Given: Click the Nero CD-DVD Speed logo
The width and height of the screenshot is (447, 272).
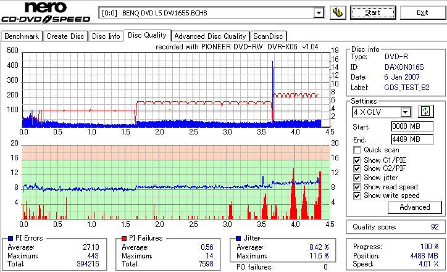Looking at the screenshot, I should click(46, 12).
